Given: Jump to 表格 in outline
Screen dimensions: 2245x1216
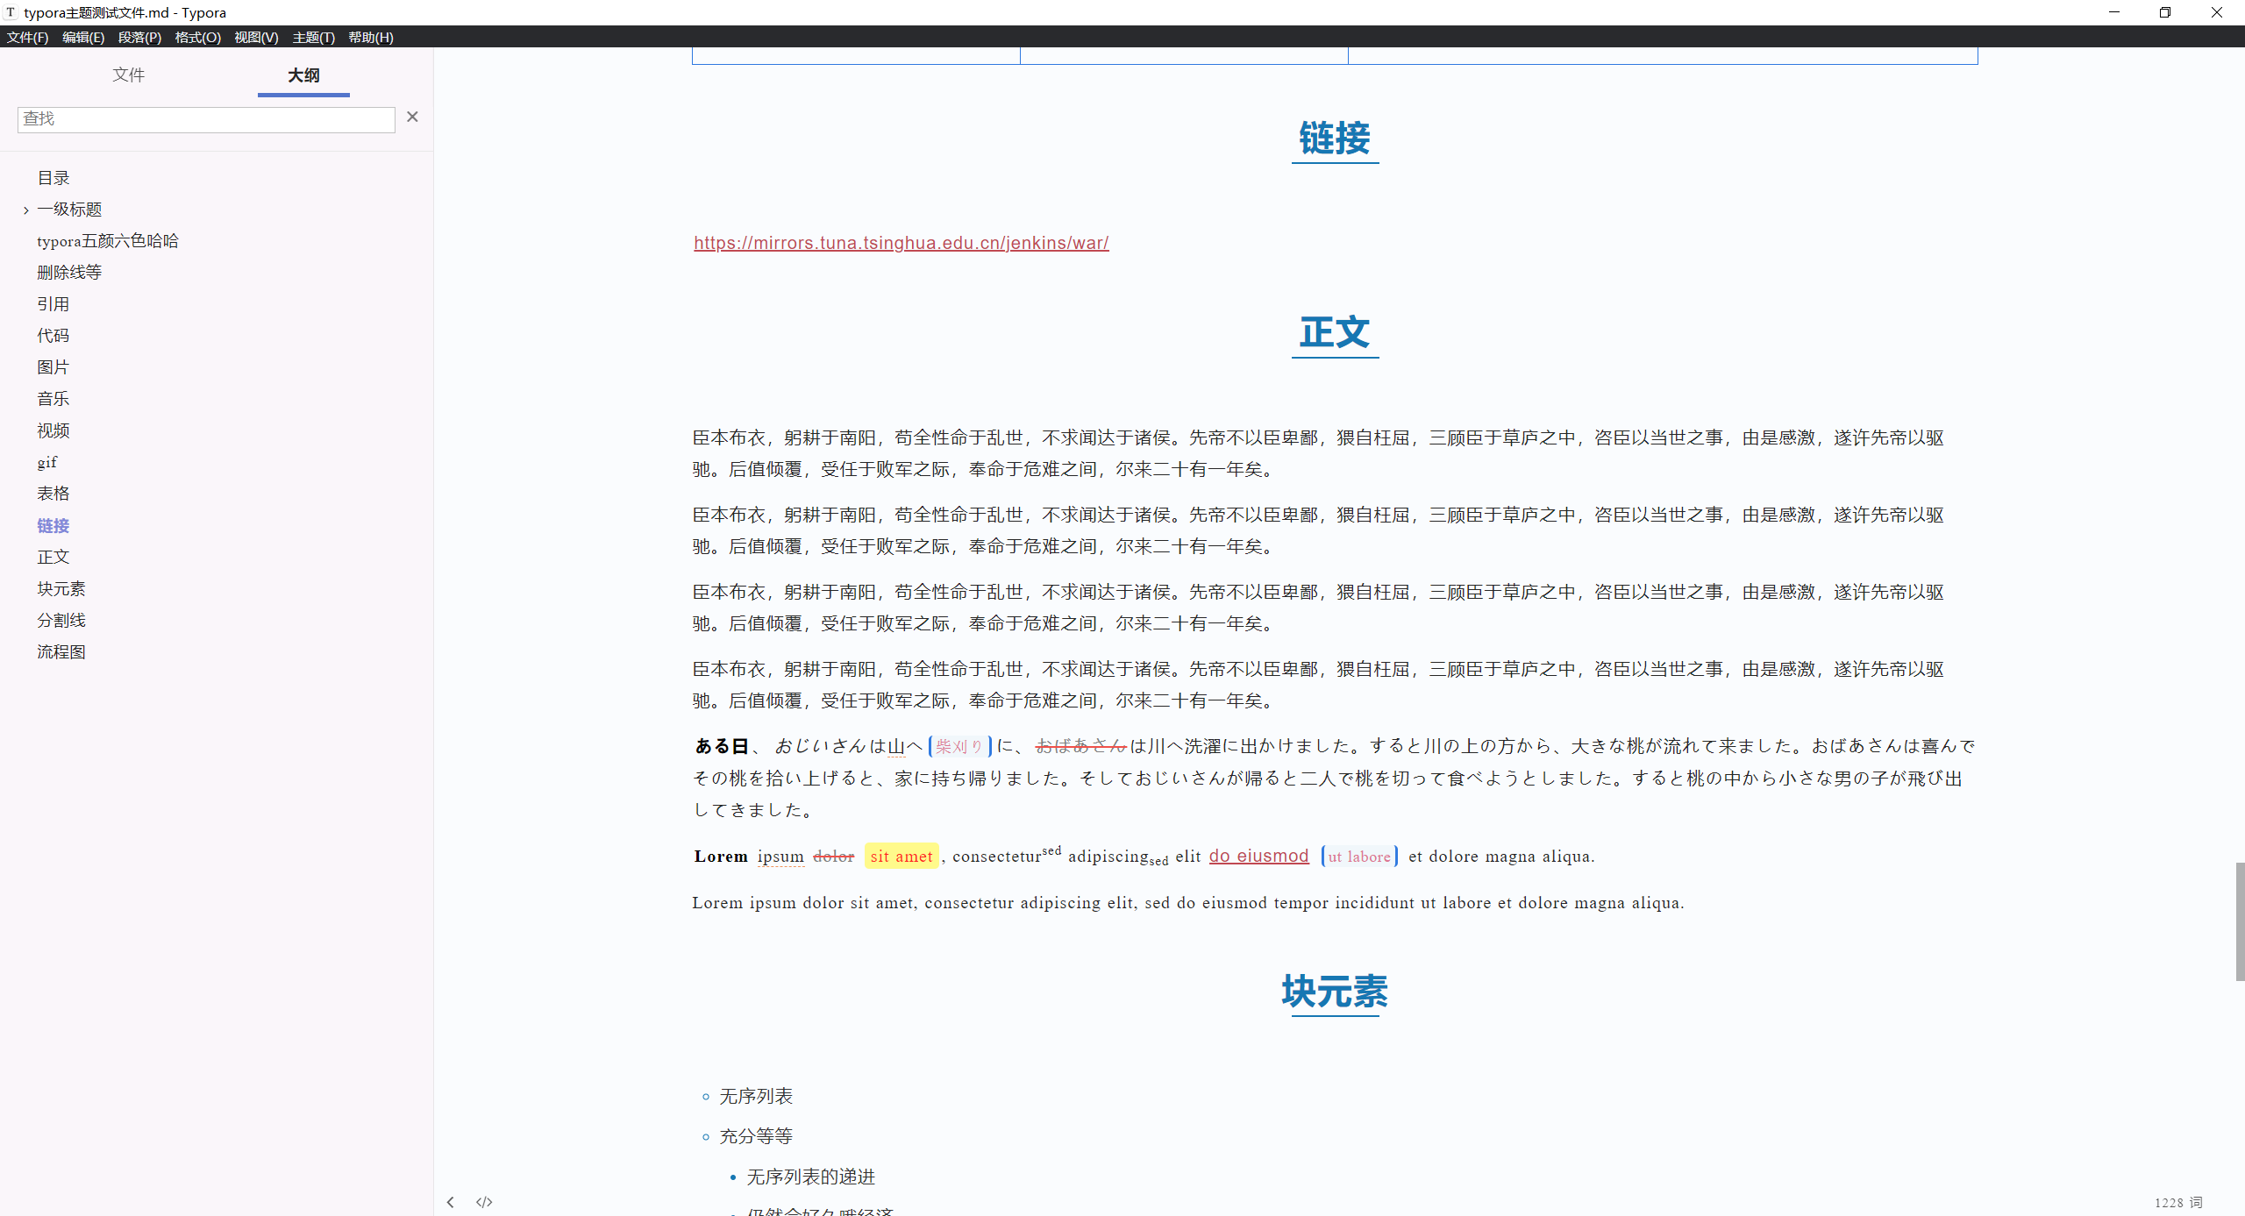Looking at the screenshot, I should coord(53,494).
